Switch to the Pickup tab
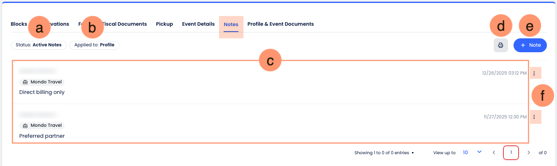Image resolution: width=557 pixels, height=166 pixels. (x=164, y=24)
